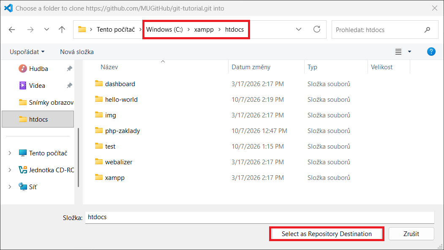Sort files by the Název column

pos(109,67)
